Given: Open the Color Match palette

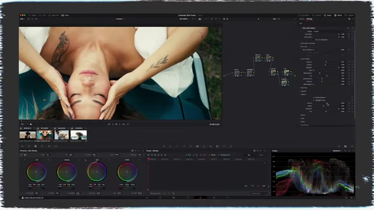Looking at the screenshot, I should pos(29,146).
